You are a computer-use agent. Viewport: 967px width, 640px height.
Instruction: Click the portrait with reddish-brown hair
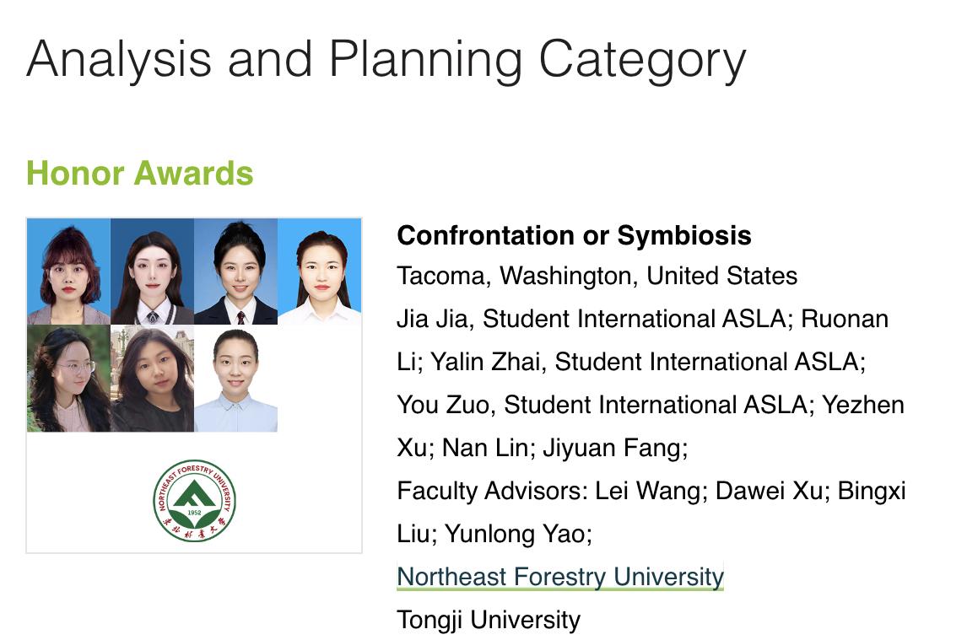point(68,272)
